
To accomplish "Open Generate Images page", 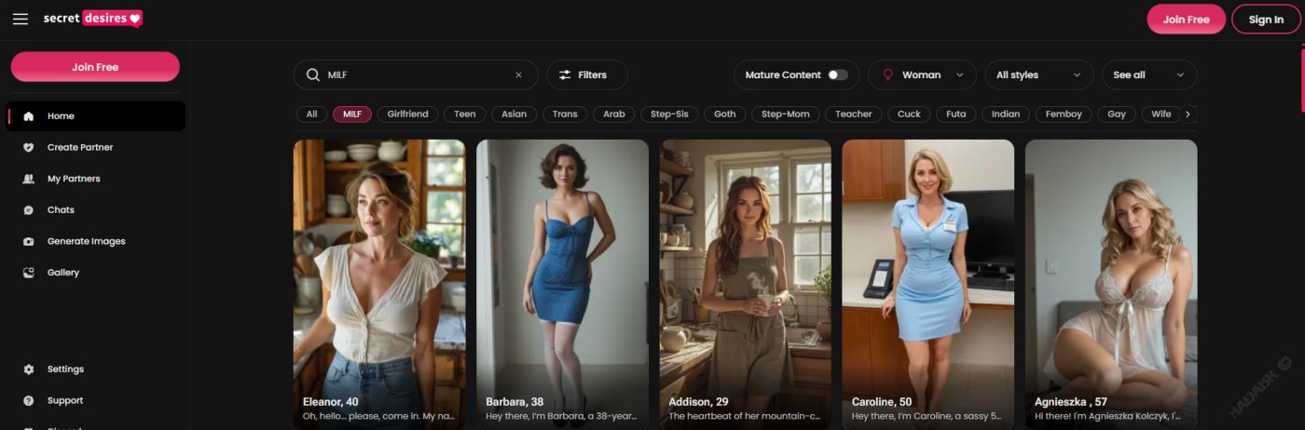I will pyautogui.click(x=97, y=241).
